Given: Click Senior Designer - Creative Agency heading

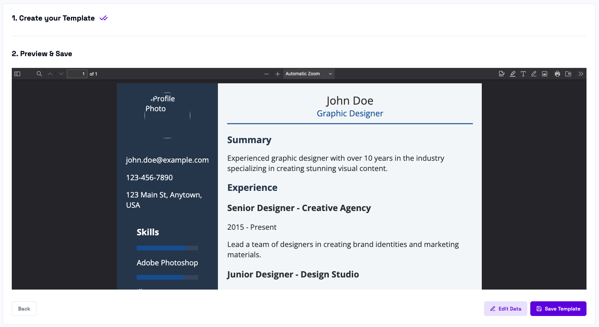Looking at the screenshot, I should [x=299, y=208].
